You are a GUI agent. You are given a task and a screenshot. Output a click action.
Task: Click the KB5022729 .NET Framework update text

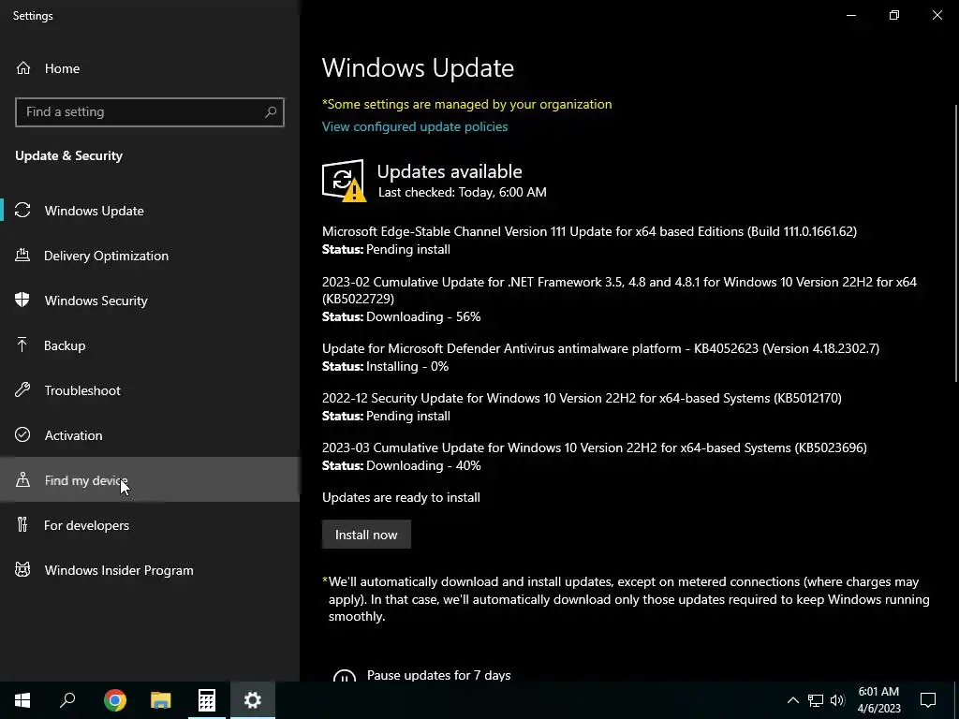pyautogui.click(x=619, y=290)
